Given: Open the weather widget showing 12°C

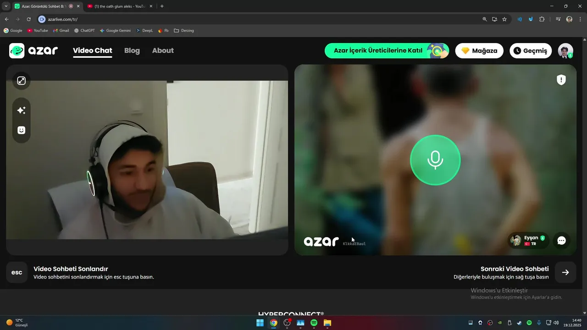Looking at the screenshot, I should [17, 323].
